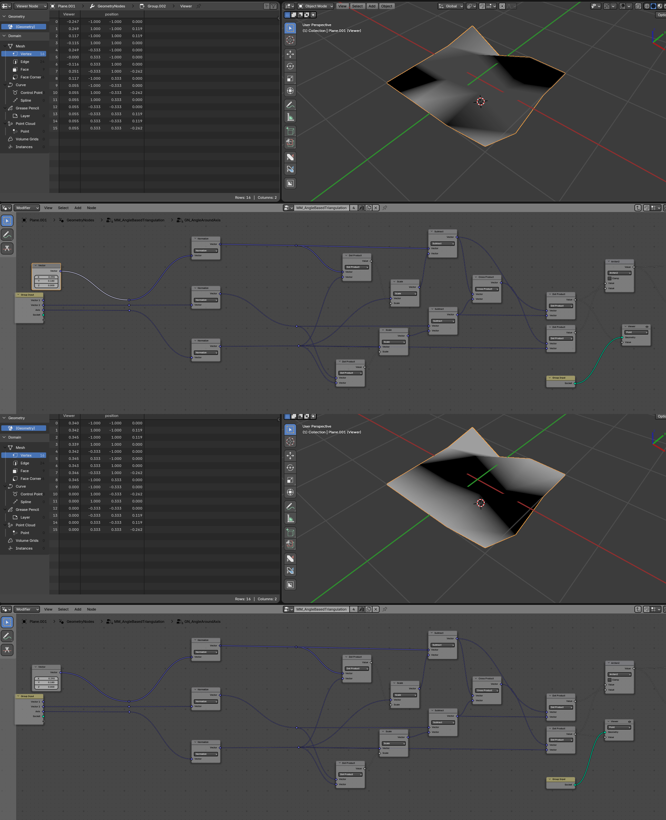Screen dimensions: 666x820
Task: Click the overlays icon in 3D viewport header
Action: click(622, 6)
